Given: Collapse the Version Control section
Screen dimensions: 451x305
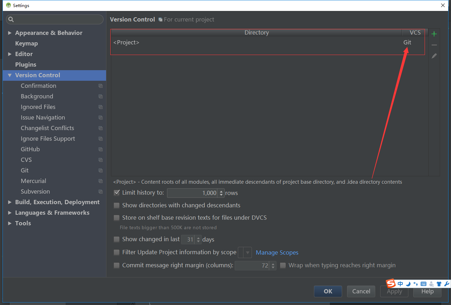Looking at the screenshot, I should (10, 75).
